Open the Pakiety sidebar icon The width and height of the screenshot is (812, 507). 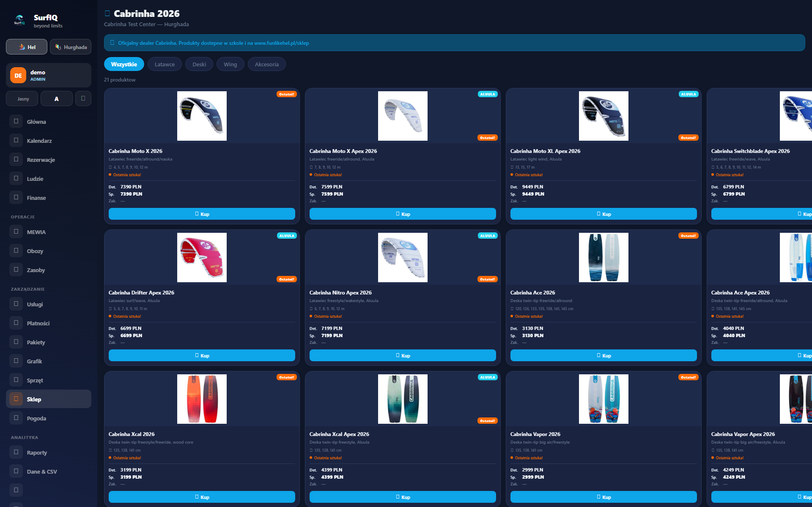point(16,342)
